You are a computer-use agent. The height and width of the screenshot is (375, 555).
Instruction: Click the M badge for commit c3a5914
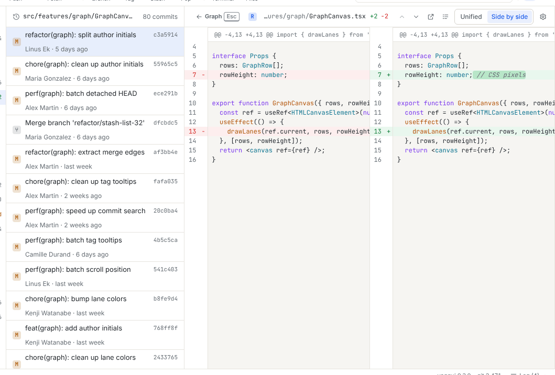17,42
